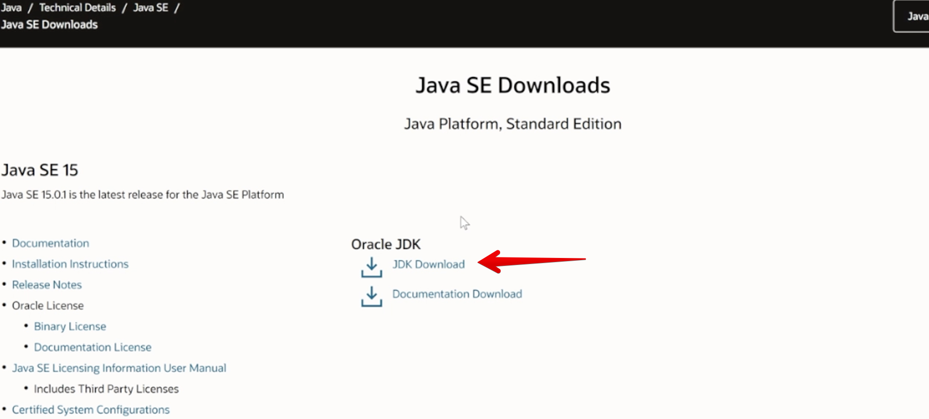This screenshot has width=929, height=419.
Task: Click the Java button in header
Action: point(911,16)
